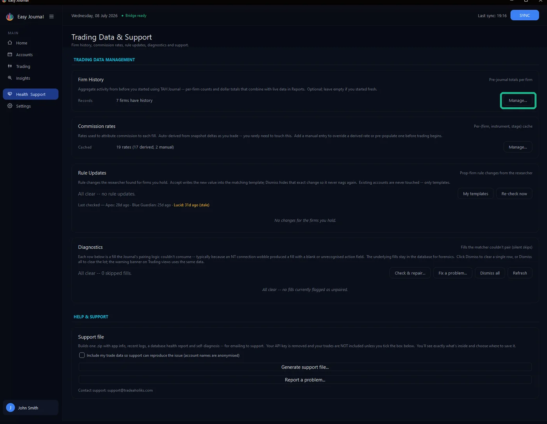Click the All clear -- no rule updates text

107,194
